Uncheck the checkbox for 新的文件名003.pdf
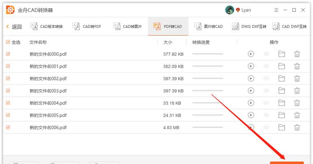Viewport: 313px width, 164px height. coord(8,91)
